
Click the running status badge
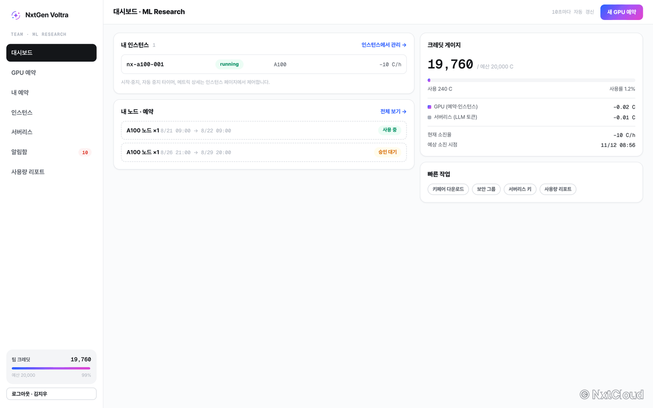[229, 64]
